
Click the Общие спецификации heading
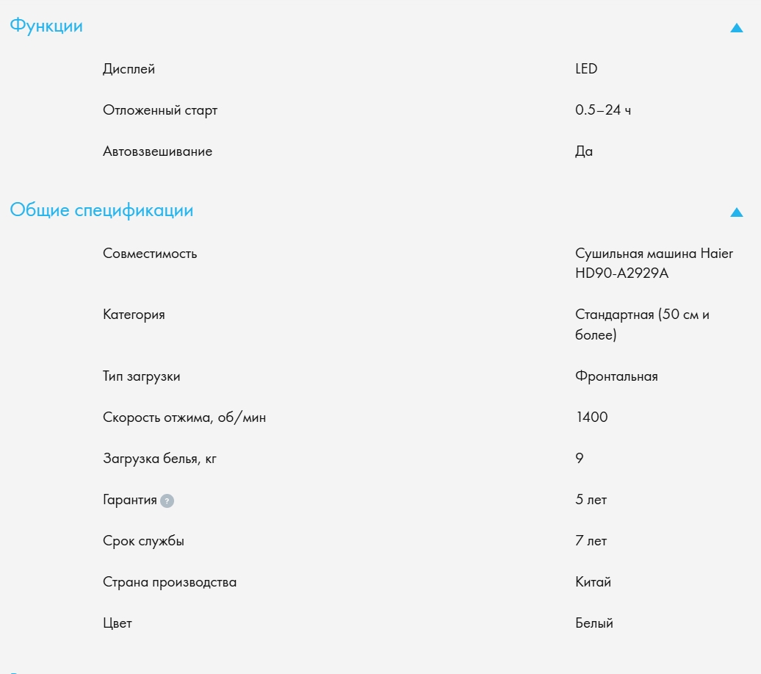101,211
